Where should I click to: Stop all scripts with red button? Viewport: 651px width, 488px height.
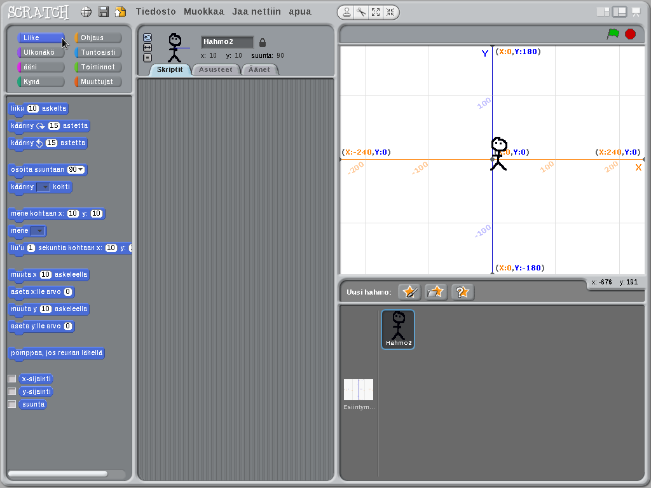click(630, 34)
